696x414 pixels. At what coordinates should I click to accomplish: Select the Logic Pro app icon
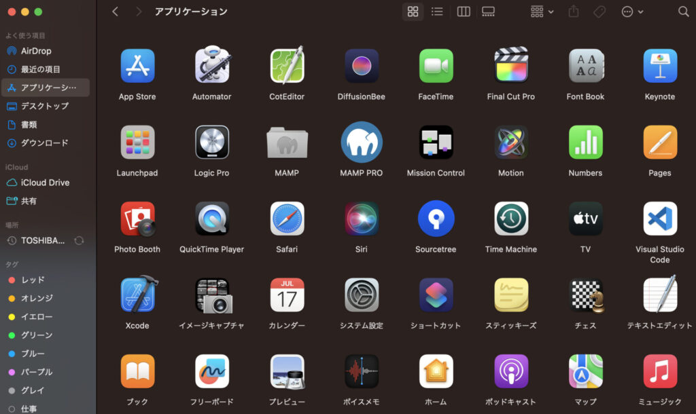[211, 143]
